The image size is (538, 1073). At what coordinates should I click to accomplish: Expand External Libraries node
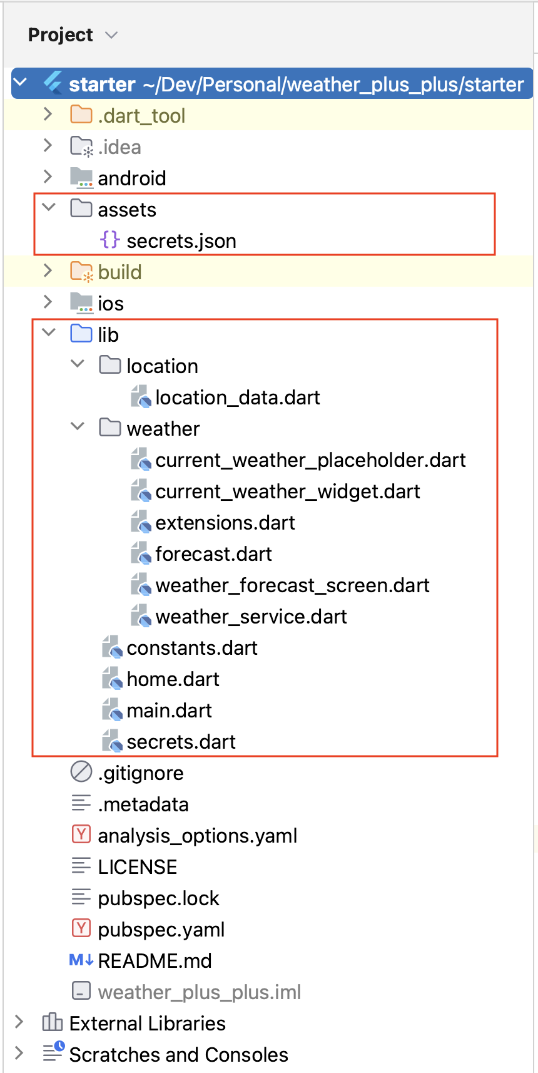(19, 1022)
